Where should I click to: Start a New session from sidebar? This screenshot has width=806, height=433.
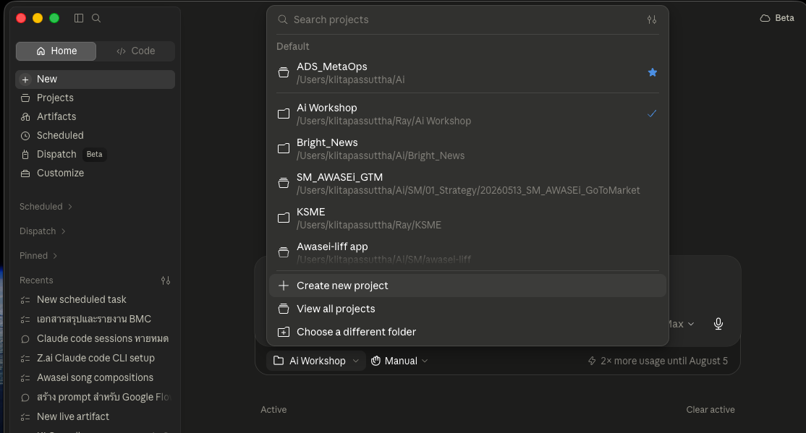95,79
